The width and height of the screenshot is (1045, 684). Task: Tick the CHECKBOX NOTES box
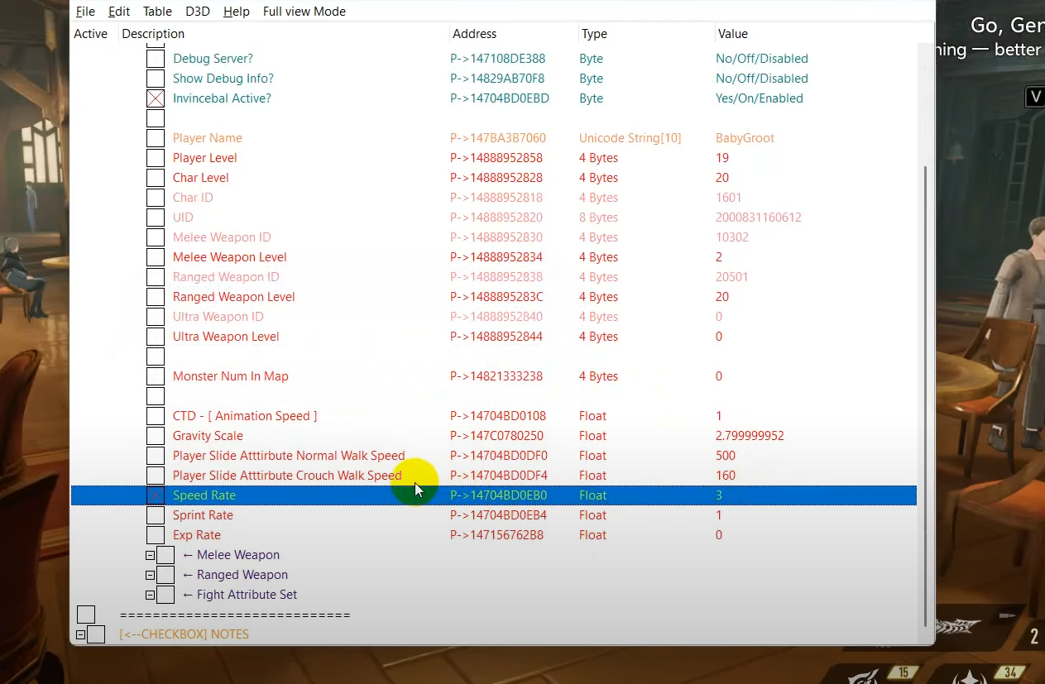[96, 634]
